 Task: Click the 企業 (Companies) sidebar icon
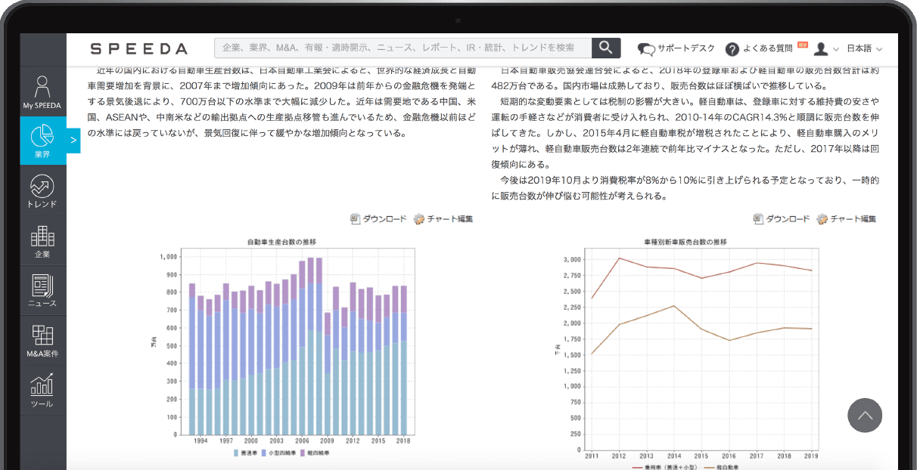point(43,240)
